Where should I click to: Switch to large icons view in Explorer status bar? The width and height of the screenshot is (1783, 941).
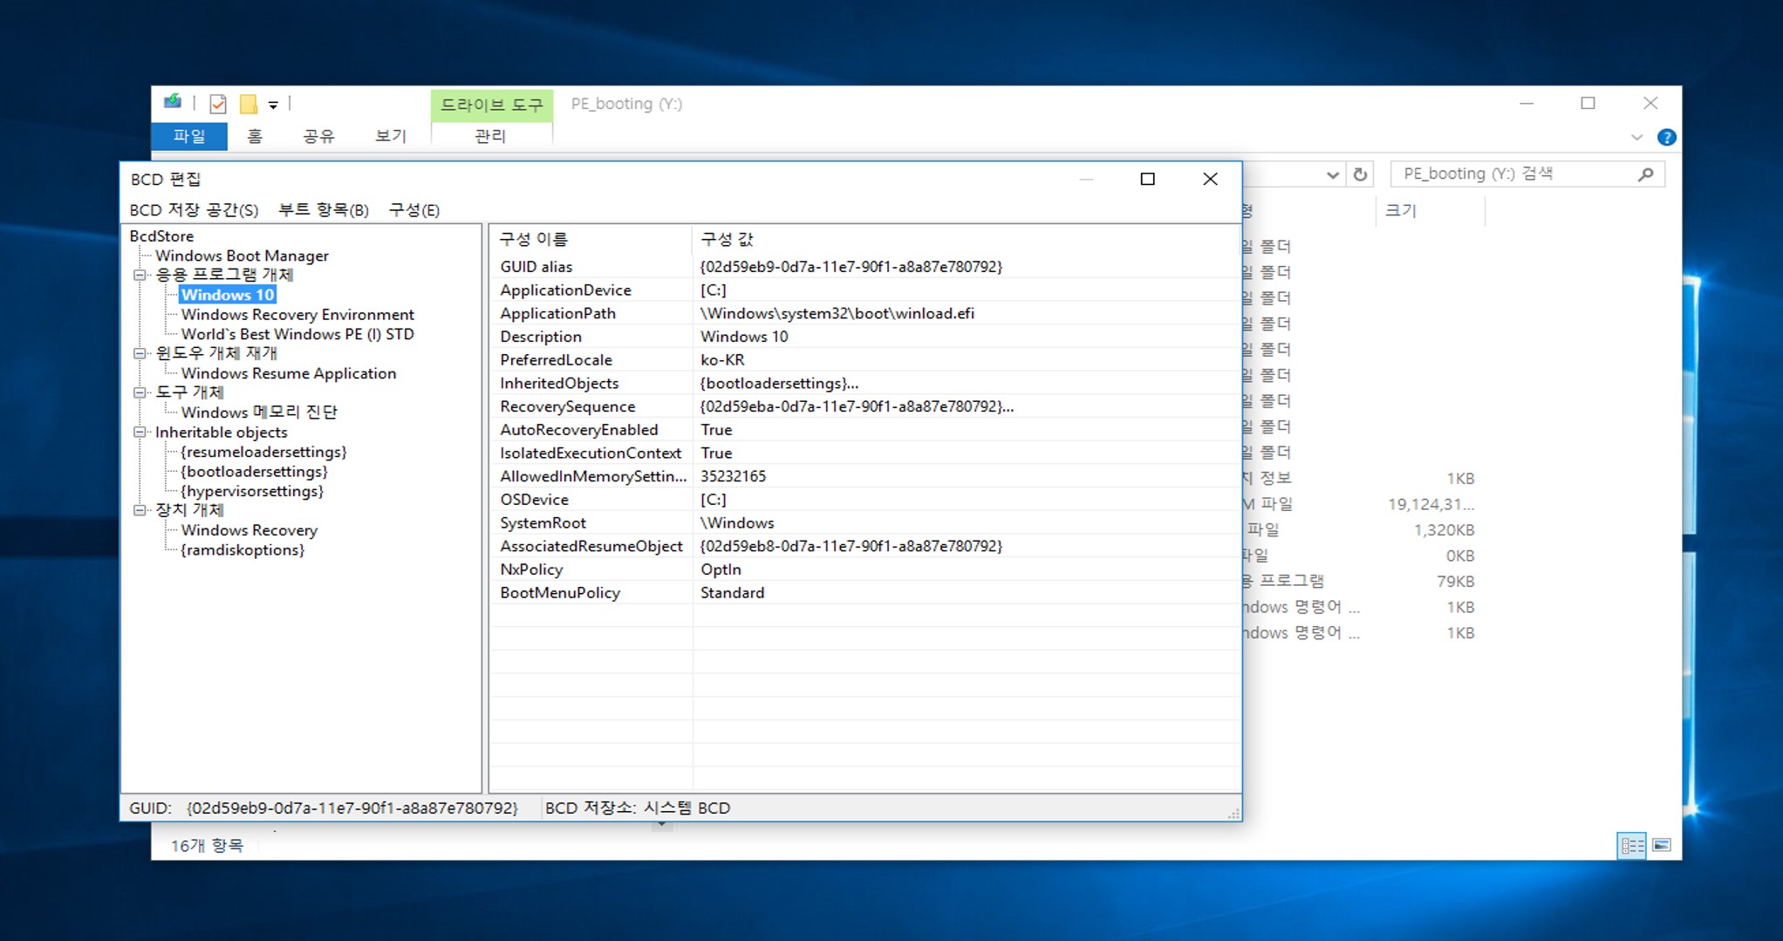tap(1662, 845)
